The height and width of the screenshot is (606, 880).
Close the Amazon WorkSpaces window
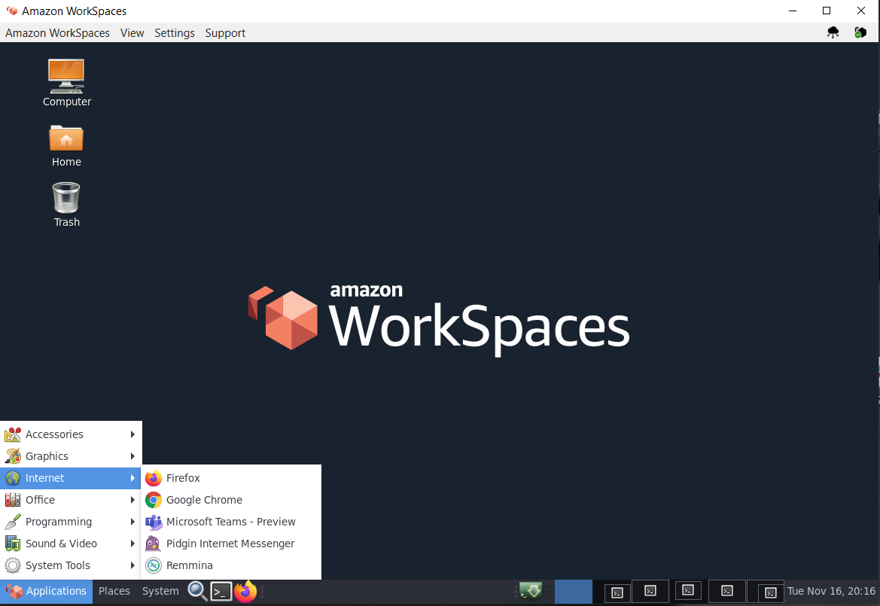(x=861, y=11)
